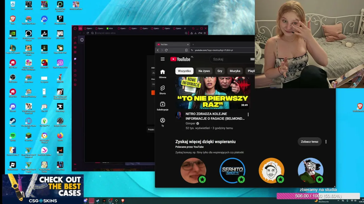The height and width of the screenshot is (204, 364).
Task: Launch Detroit Become Human from the desktop
Action: 28,36
